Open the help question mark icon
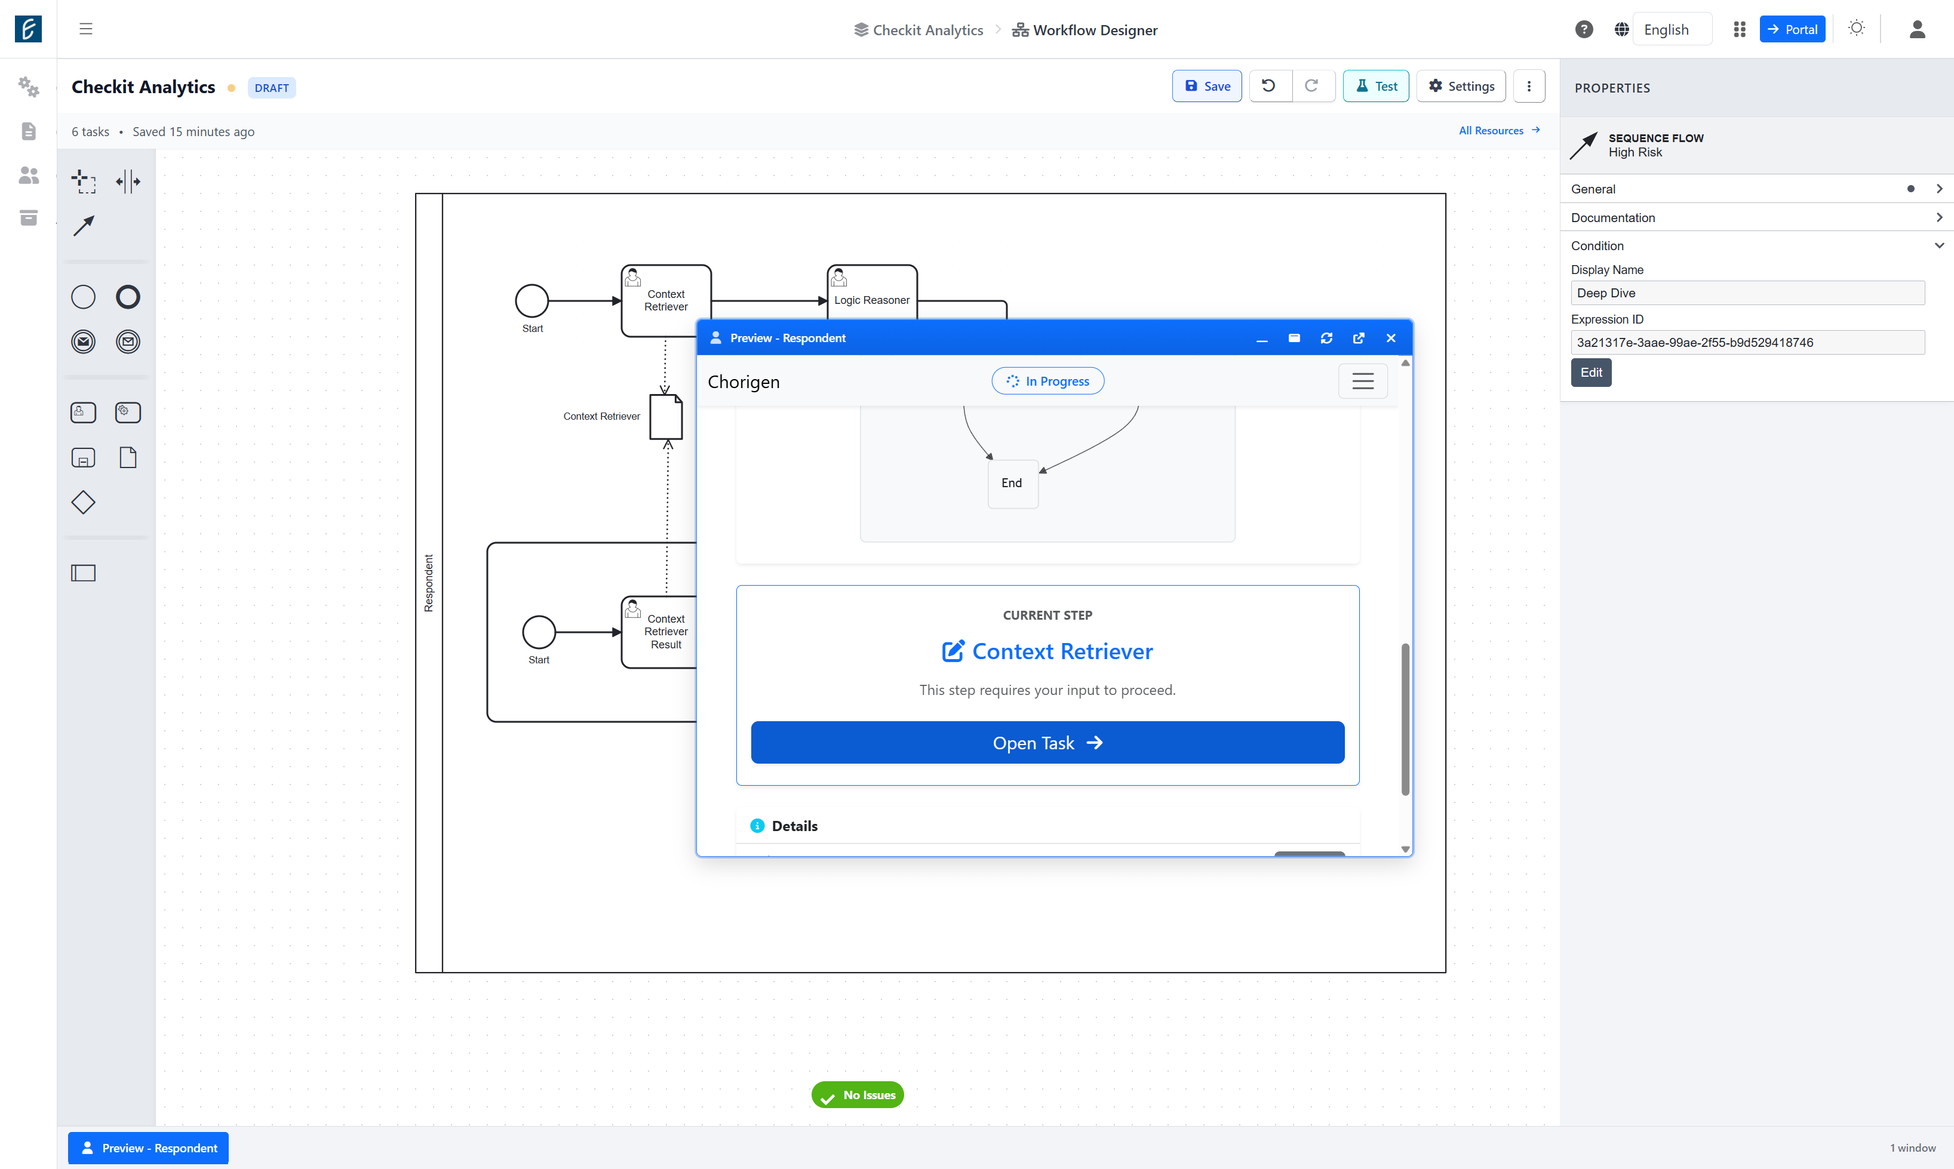The height and width of the screenshot is (1169, 1954). 1584,29
